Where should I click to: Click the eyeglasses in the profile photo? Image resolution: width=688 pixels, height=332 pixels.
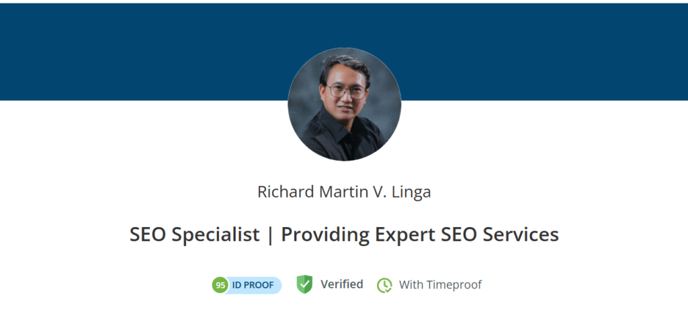[347, 91]
